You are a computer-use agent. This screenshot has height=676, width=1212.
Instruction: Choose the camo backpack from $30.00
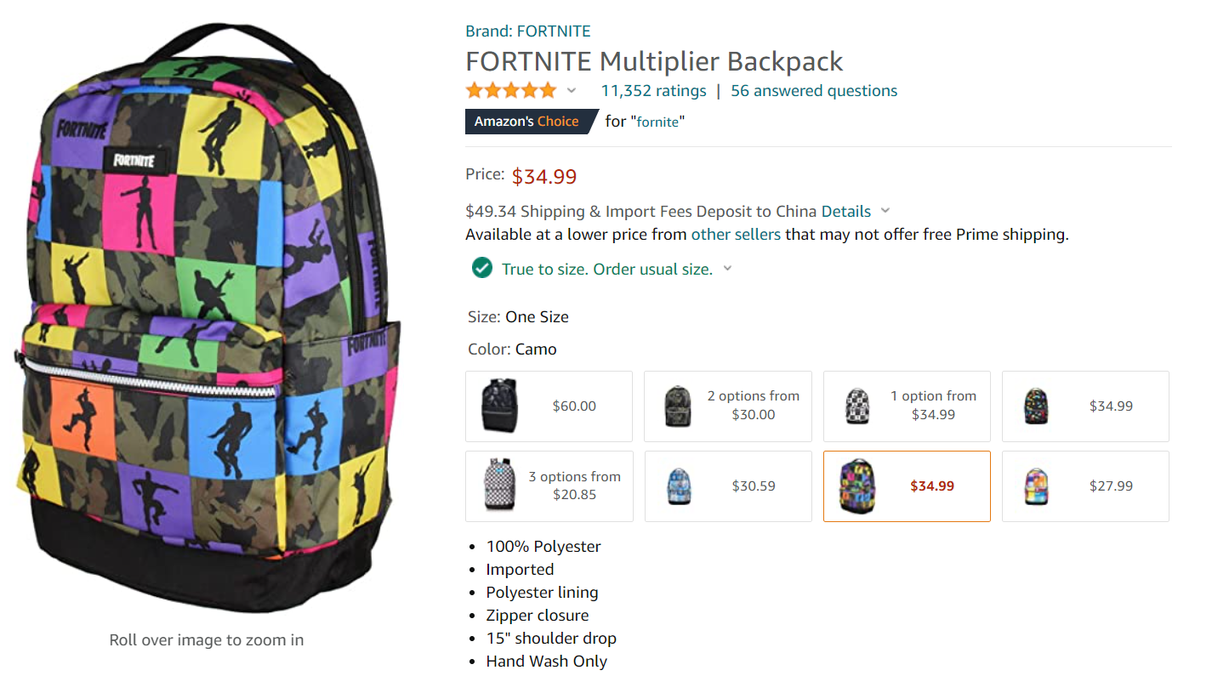coord(727,406)
